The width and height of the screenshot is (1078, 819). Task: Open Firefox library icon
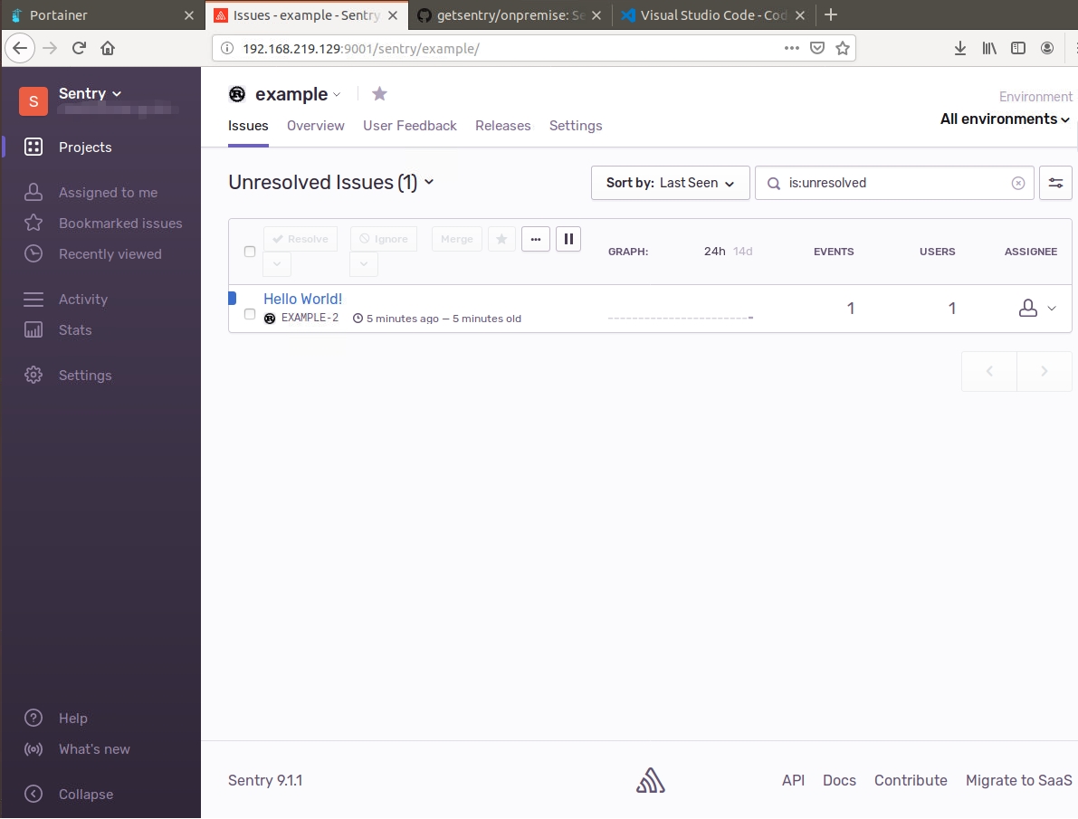[x=989, y=48]
